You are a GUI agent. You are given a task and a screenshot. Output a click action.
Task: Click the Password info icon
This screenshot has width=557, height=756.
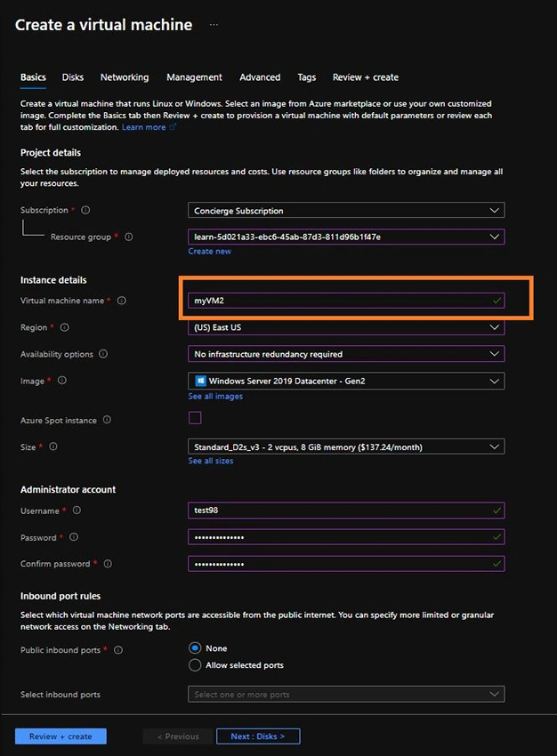click(74, 537)
